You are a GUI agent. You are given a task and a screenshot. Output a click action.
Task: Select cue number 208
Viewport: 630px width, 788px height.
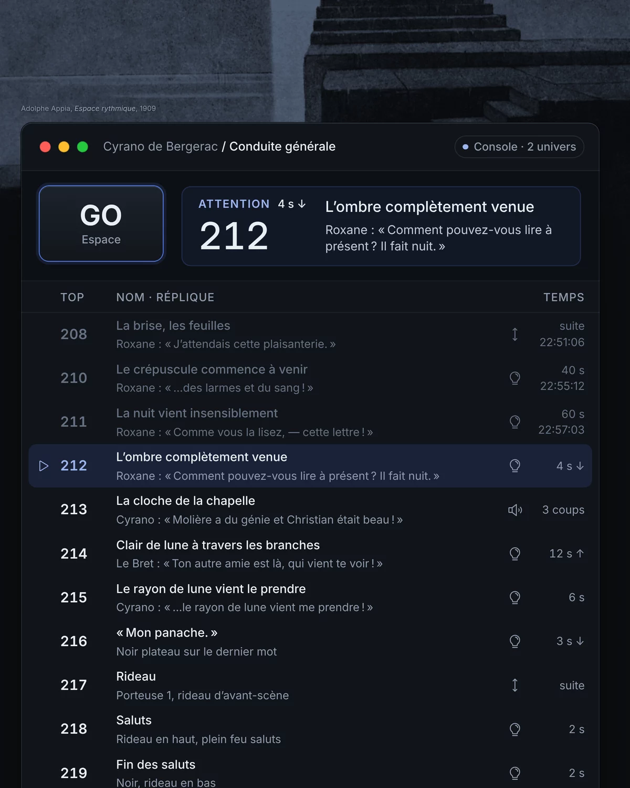click(73, 334)
